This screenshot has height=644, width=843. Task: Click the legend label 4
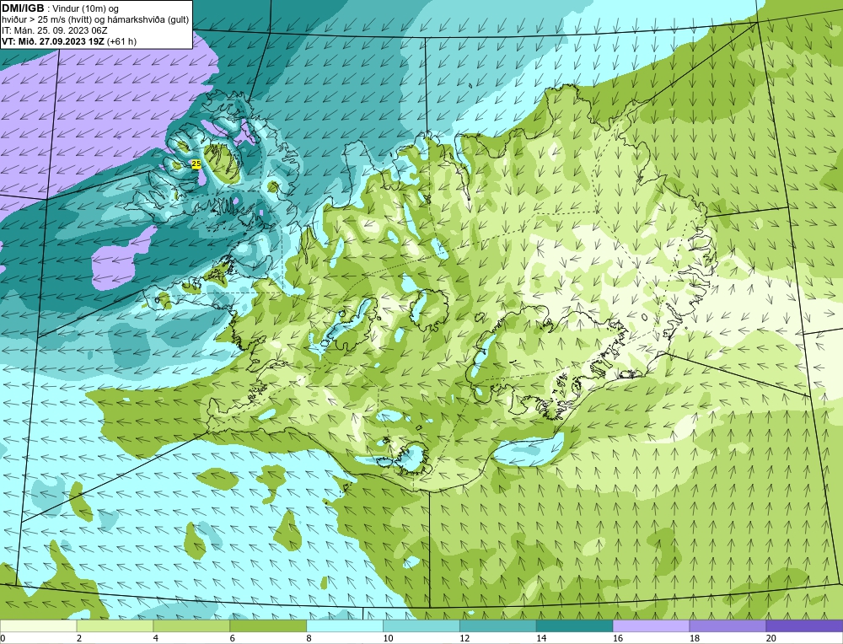[x=156, y=638]
